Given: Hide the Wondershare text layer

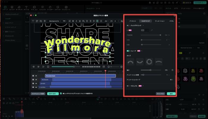Looking at the screenshot, I should 36,76.
